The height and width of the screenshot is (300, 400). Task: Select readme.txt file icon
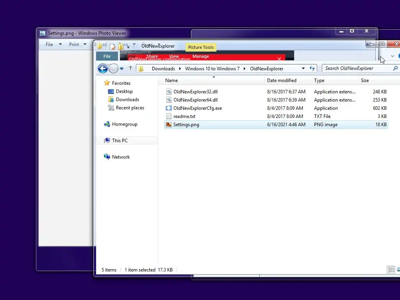[x=169, y=116]
